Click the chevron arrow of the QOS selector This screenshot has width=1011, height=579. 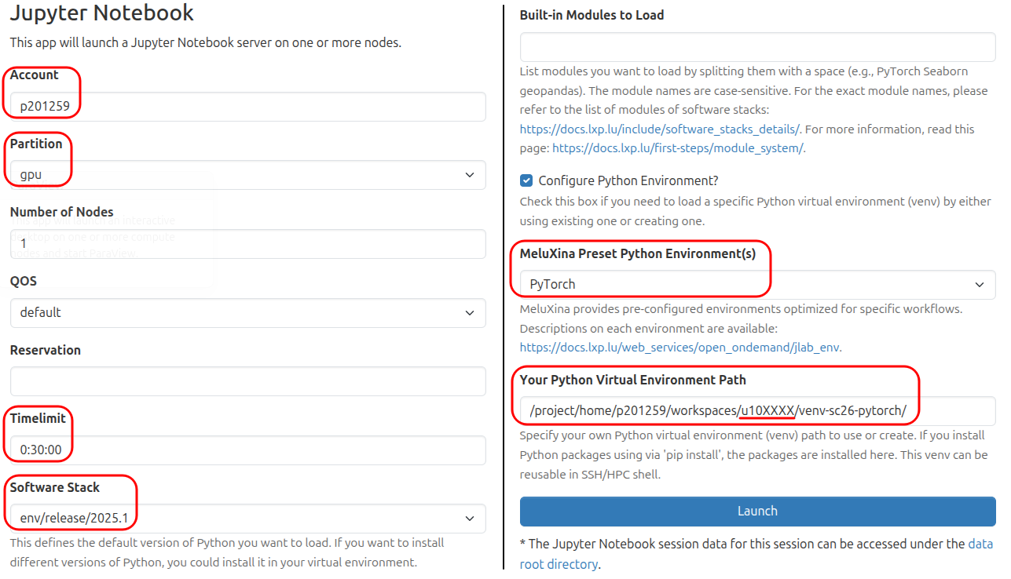click(470, 312)
